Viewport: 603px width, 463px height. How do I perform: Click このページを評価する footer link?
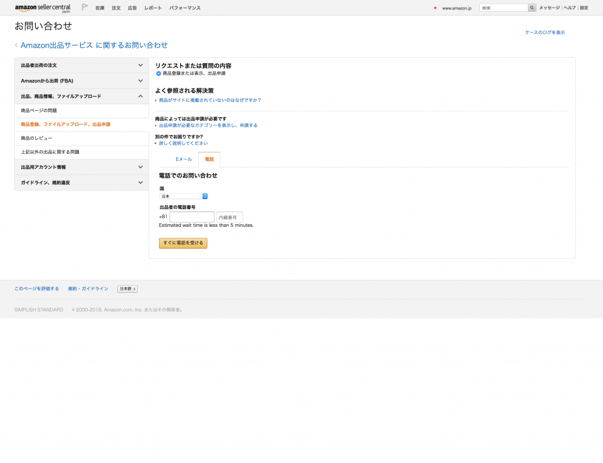tap(37, 289)
